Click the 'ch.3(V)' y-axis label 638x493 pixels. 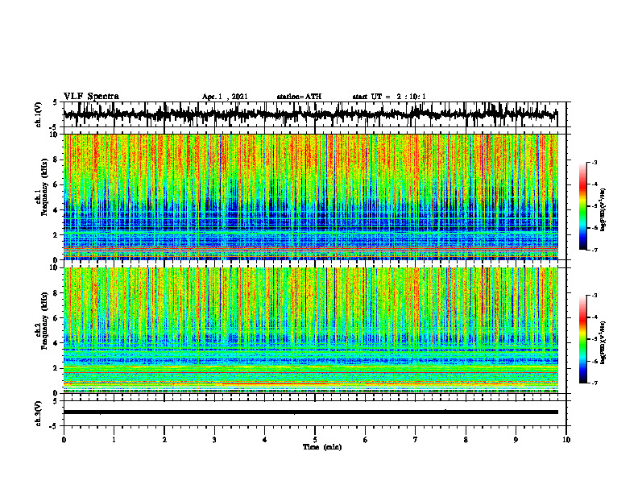click(x=39, y=413)
